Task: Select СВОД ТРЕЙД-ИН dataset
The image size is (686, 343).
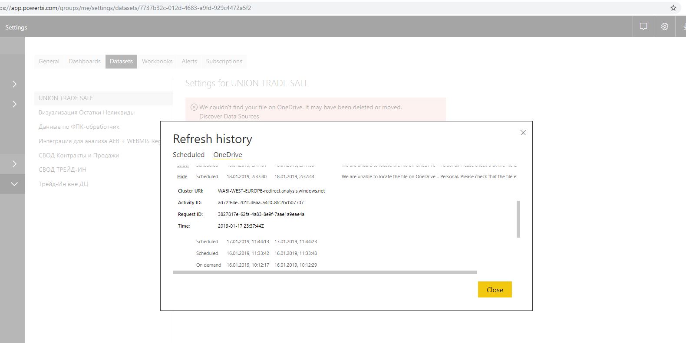Action: coord(63,170)
